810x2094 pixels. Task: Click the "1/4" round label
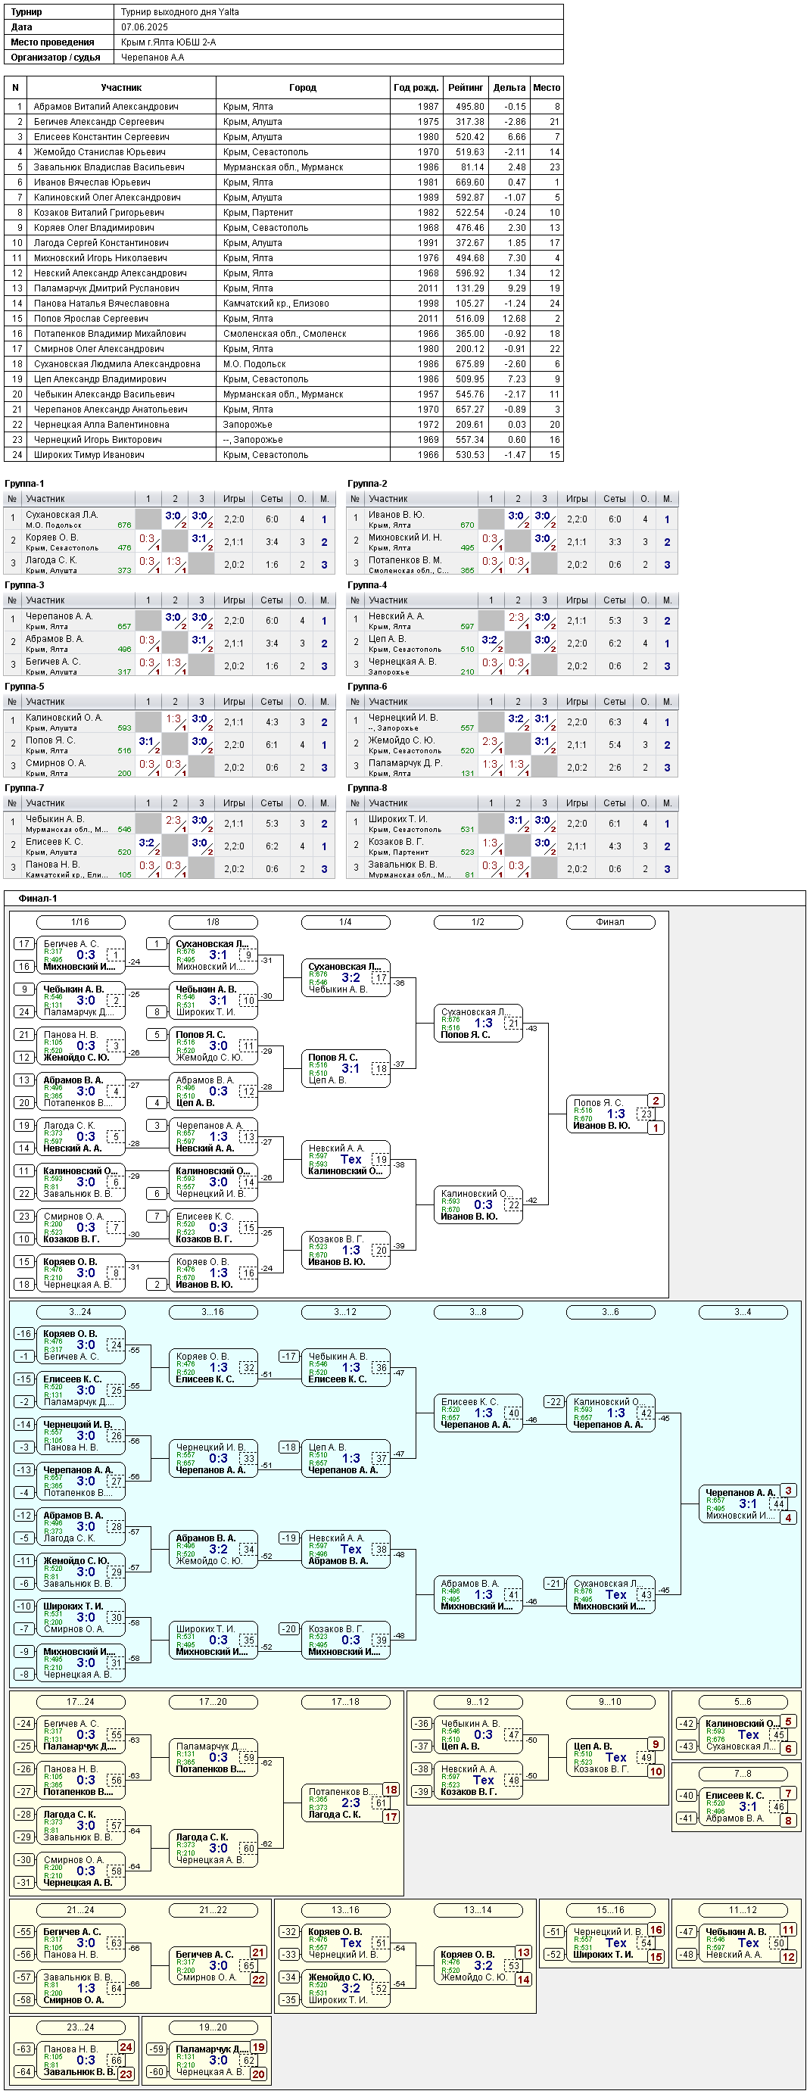pyautogui.click(x=345, y=922)
